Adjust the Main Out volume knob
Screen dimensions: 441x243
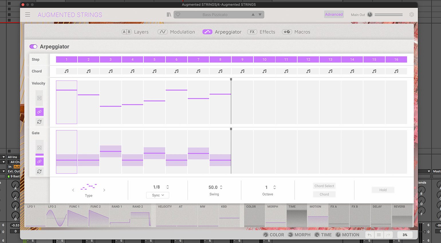click(370, 15)
